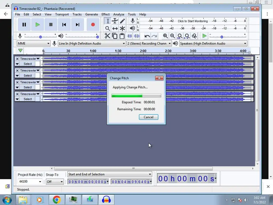Open the Snap-To Off dropdown
Viewport: 273px width, 205px height.
point(55,182)
